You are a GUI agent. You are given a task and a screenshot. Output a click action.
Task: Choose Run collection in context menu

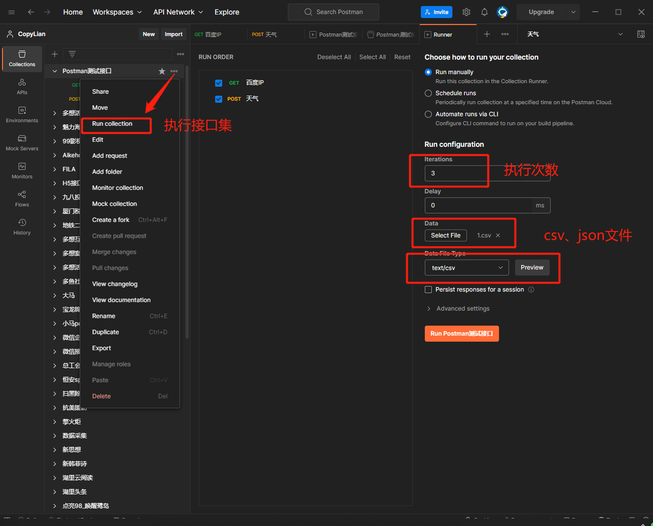click(x=130, y=124)
